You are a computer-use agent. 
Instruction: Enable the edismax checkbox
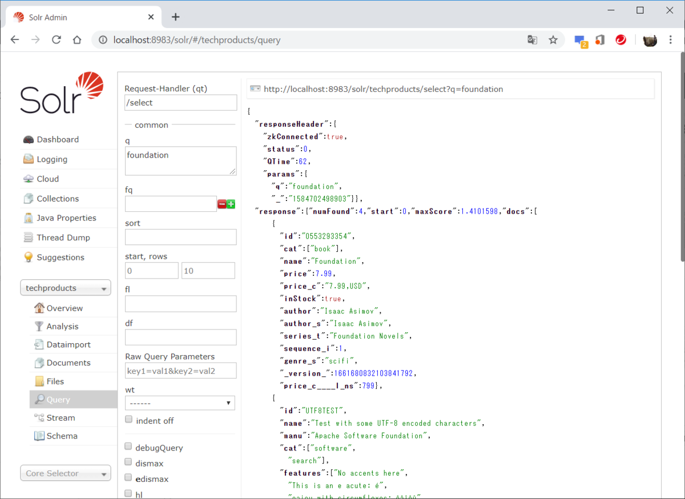[x=129, y=478]
